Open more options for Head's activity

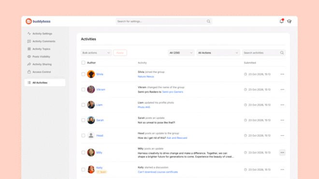pos(282,135)
